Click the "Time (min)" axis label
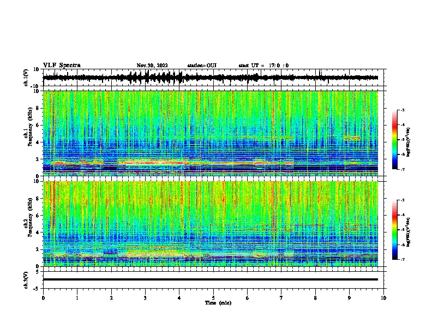This screenshot has width=432, height=334. pos(218,303)
